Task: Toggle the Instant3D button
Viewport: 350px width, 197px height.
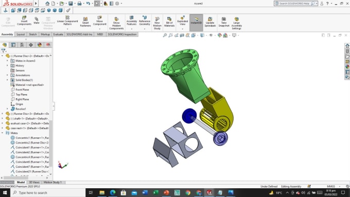Action: tap(196, 23)
